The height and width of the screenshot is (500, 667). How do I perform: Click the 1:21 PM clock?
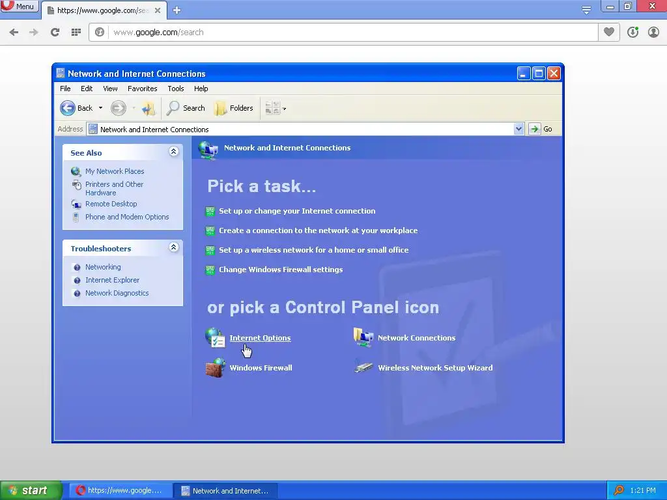click(x=643, y=490)
